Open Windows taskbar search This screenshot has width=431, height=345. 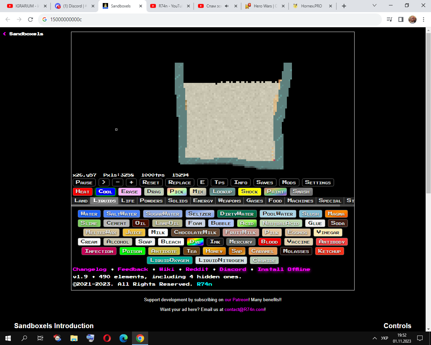pos(24,338)
